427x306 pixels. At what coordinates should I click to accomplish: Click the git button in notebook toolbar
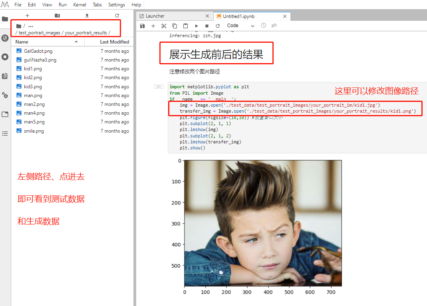pos(274,25)
